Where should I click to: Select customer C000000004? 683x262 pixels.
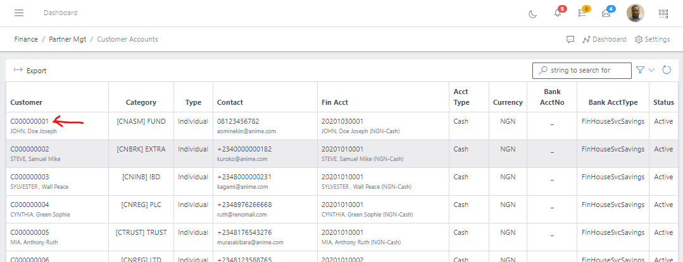click(x=30, y=205)
